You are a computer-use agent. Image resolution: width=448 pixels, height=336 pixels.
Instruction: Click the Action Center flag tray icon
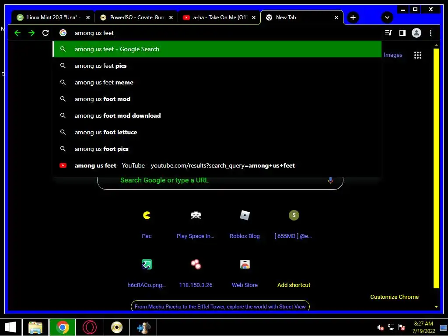pos(402,327)
